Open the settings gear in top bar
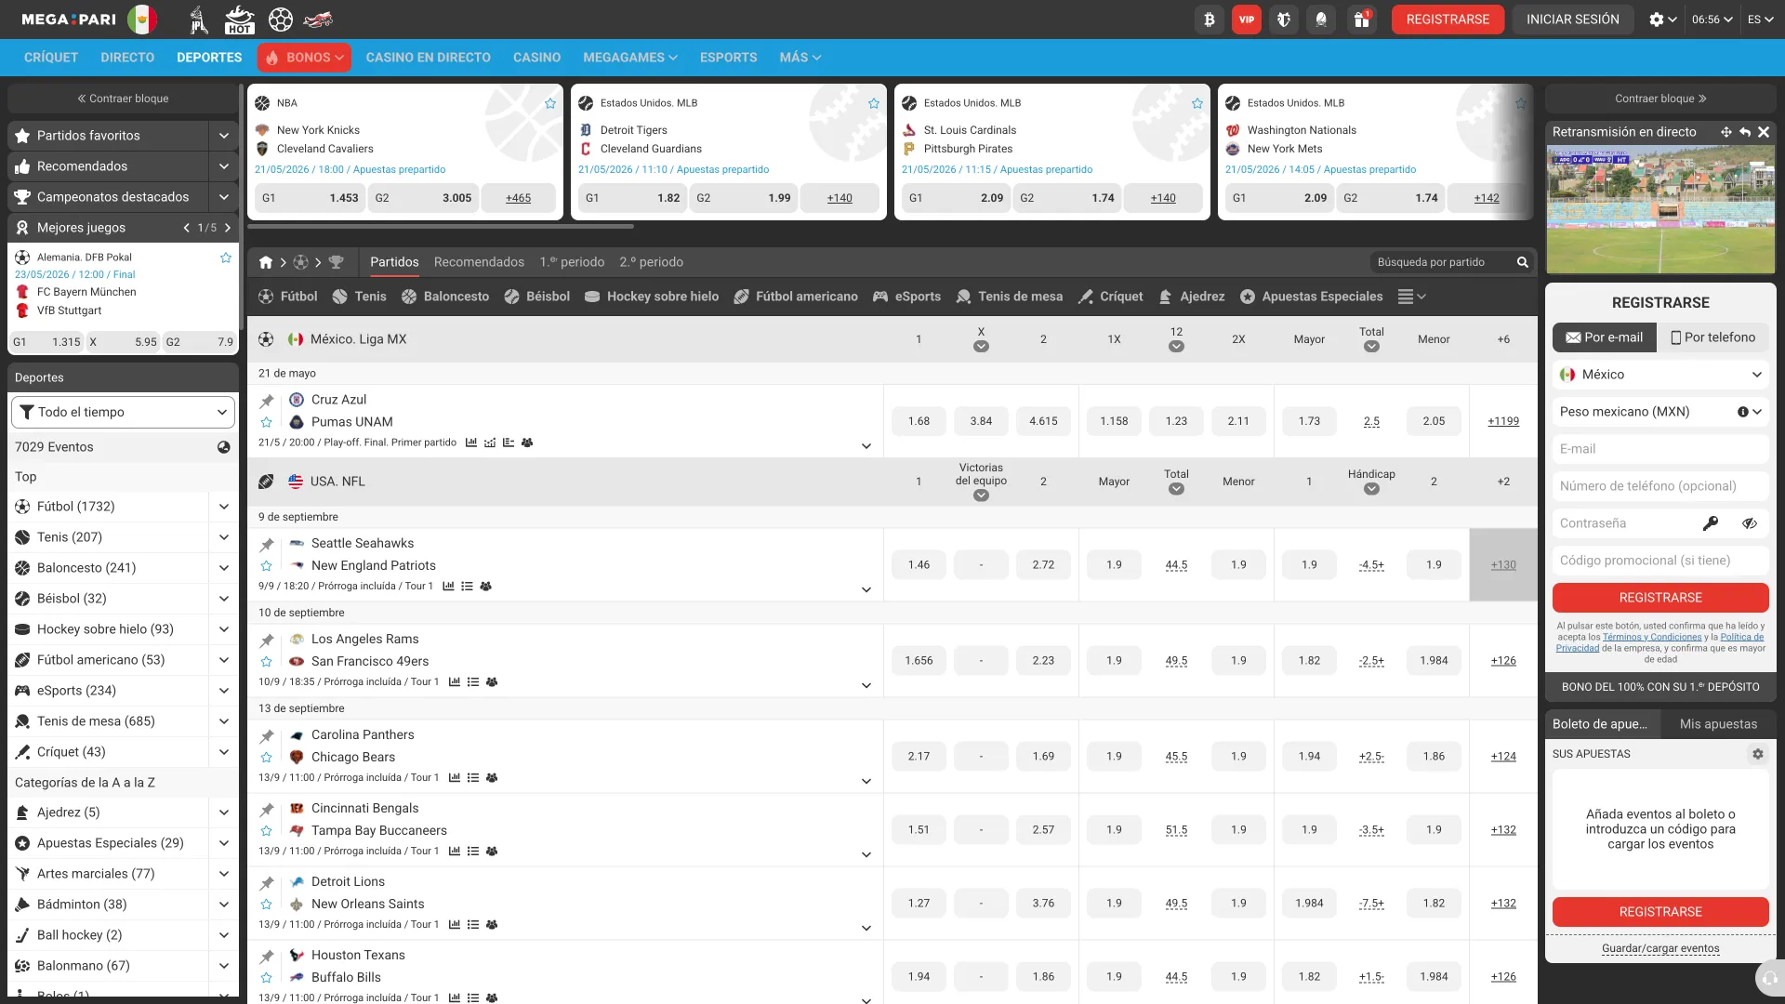The width and height of the screenshot is (1785, 1004). tap(1662, 20)
